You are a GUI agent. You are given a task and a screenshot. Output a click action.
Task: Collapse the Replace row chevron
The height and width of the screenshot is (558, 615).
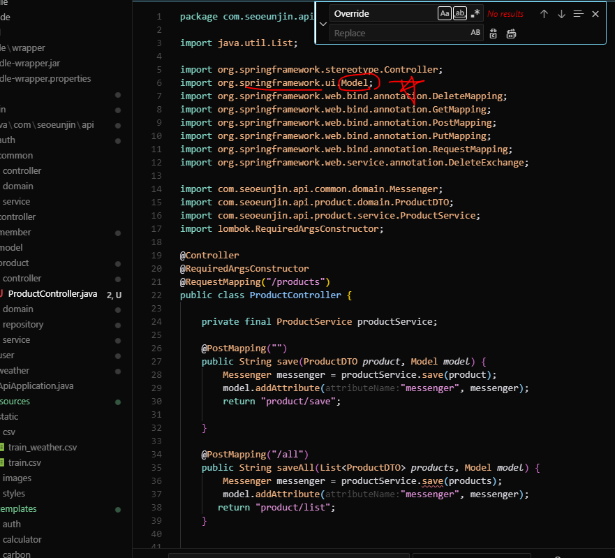click(323, 24)
